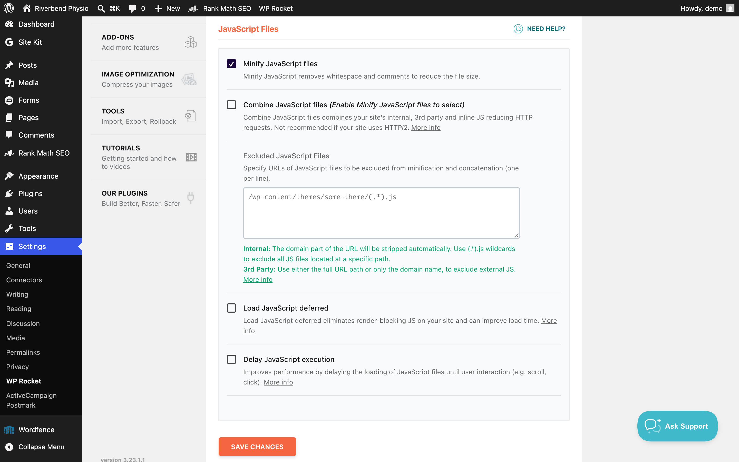The width and height of the screenshot is (739, 462).
Task: Click the Dashboard palette icon in sidebar
Action: coord(9,24)
